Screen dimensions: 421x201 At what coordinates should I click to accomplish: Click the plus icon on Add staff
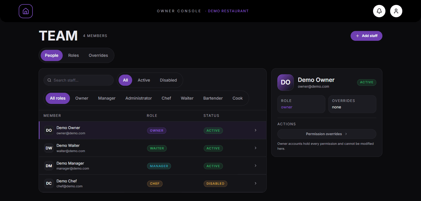[358, 36]
